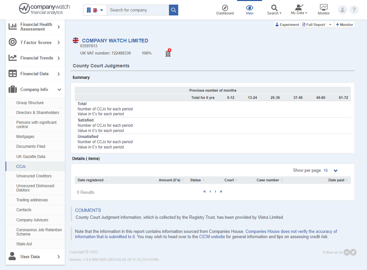Open Unsecured Distressed Debtors page

(35, 188)
